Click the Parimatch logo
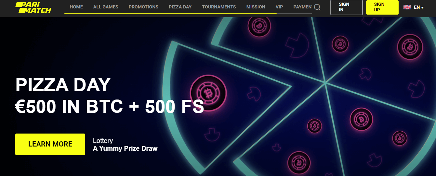This screenshot has width=436, height=176. (x=33, y=7)
